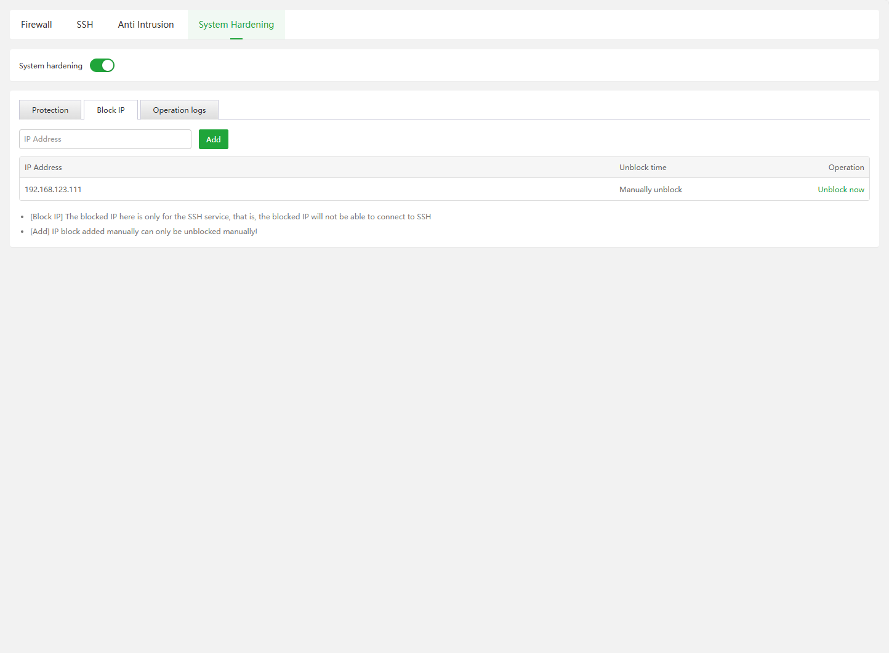
Task: Go to the Anti Intrusion tab
Action: coord(146,25)
